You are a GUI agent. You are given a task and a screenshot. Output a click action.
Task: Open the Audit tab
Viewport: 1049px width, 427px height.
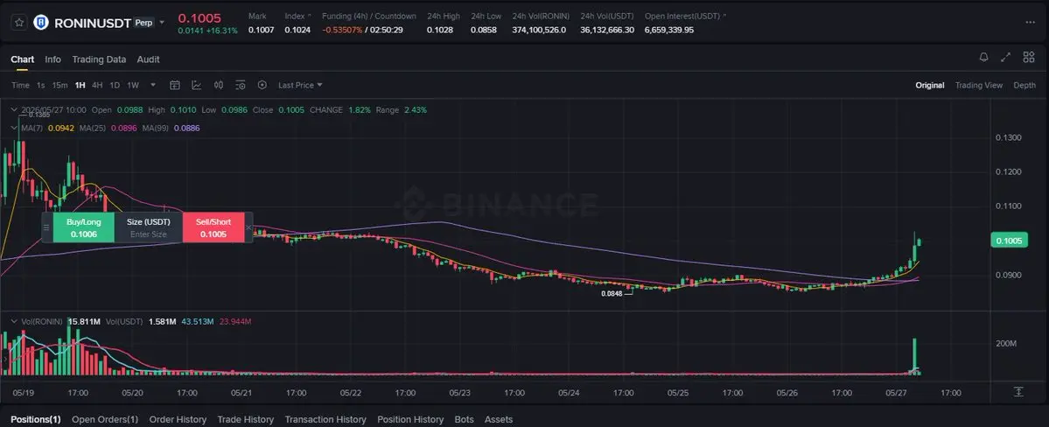pyautogui.click(x=148, y=59)
